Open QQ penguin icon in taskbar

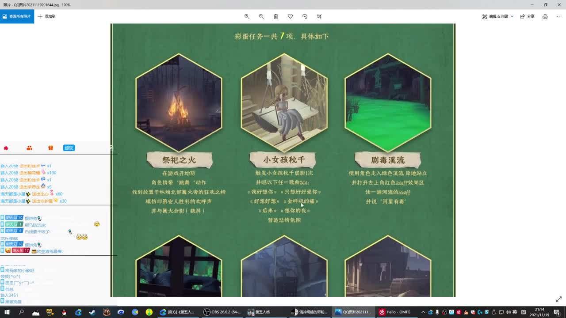(x=64, y=312)
